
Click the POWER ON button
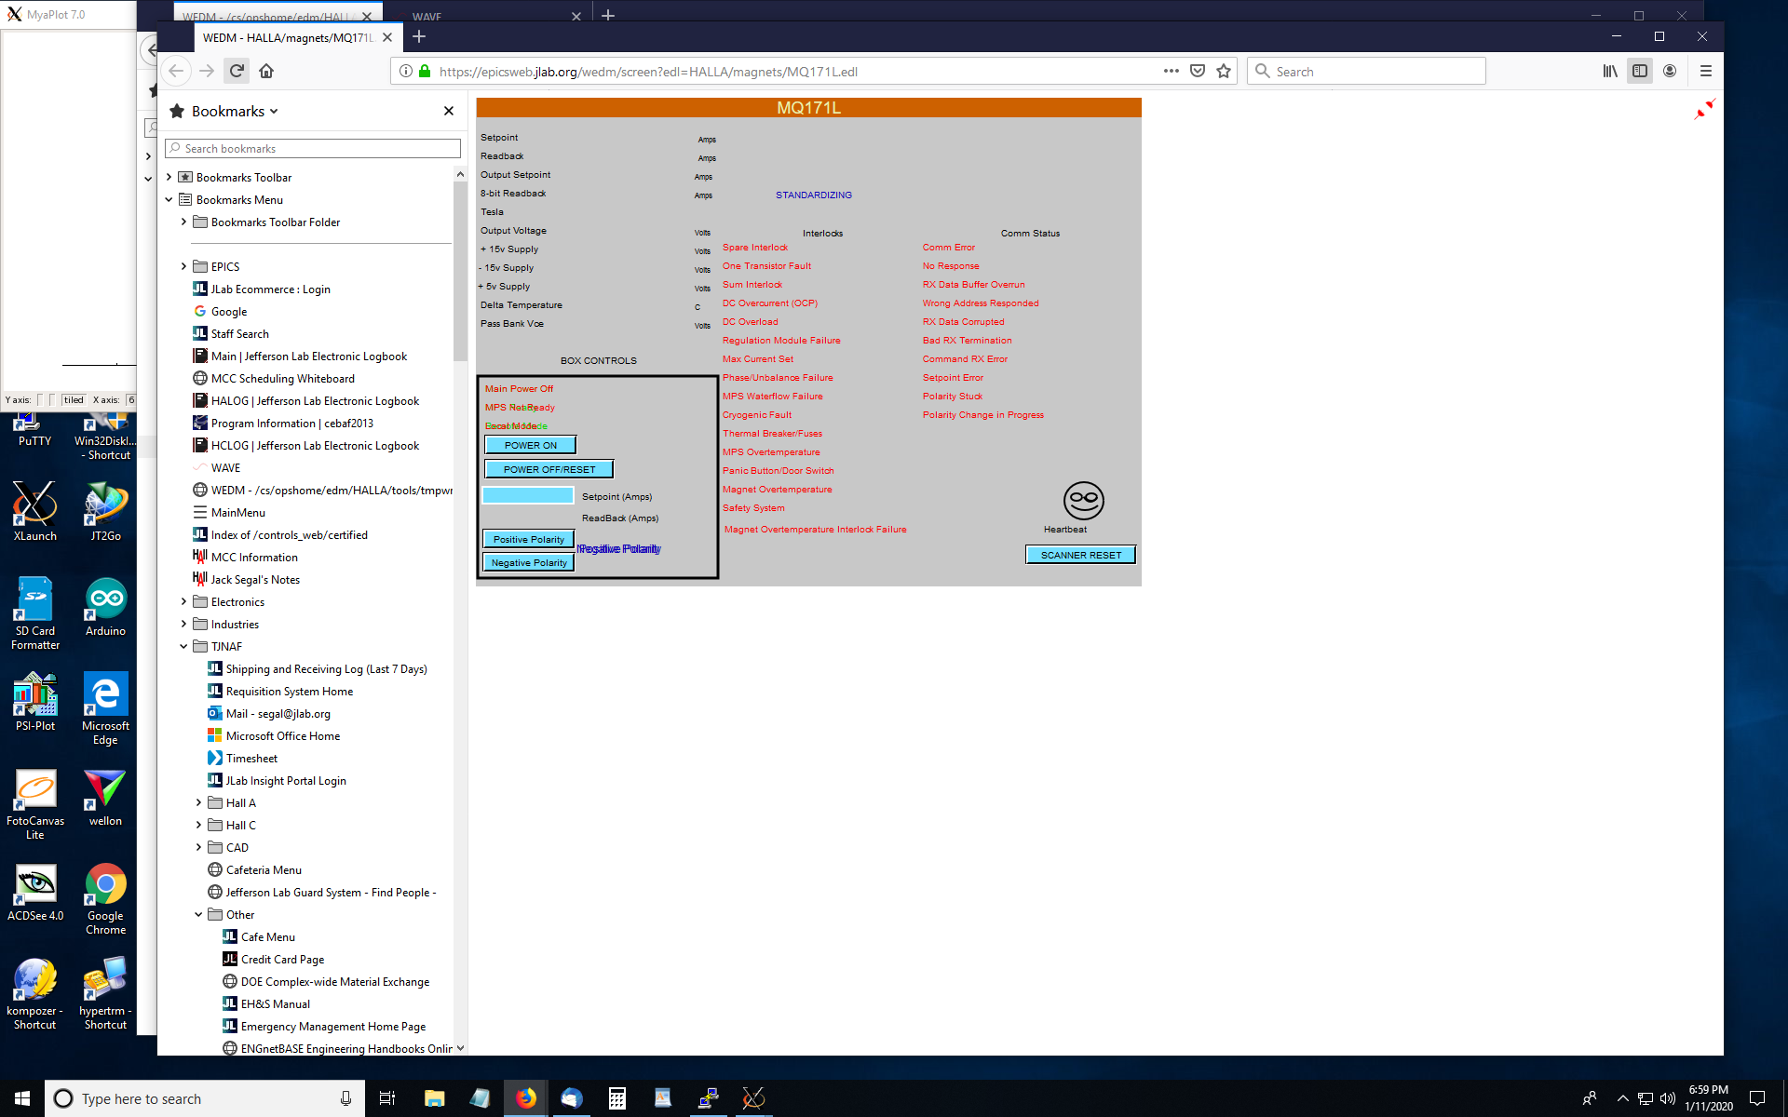pyautogui.click(x=530, y=445)
